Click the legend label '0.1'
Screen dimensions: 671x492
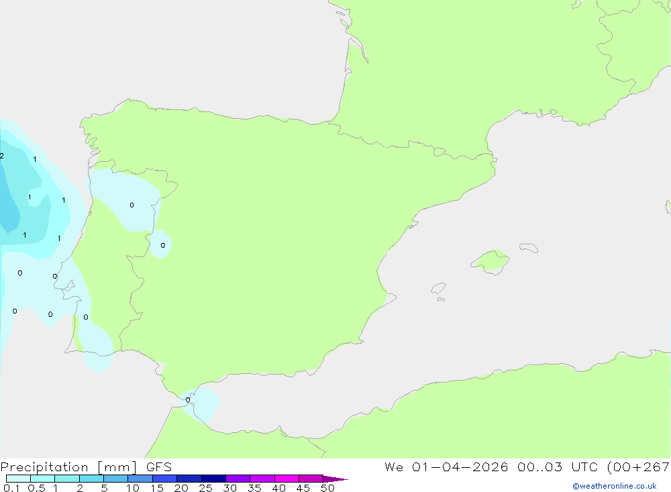(11, 488)
